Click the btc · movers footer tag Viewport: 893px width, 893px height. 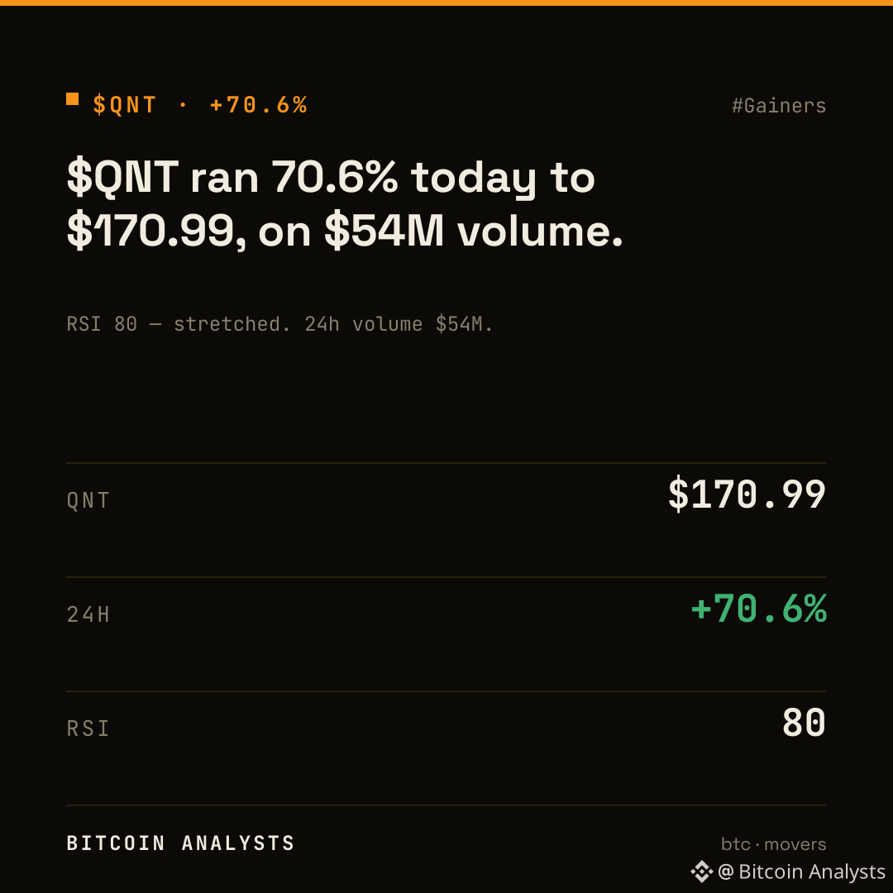(x=773, y=844)
